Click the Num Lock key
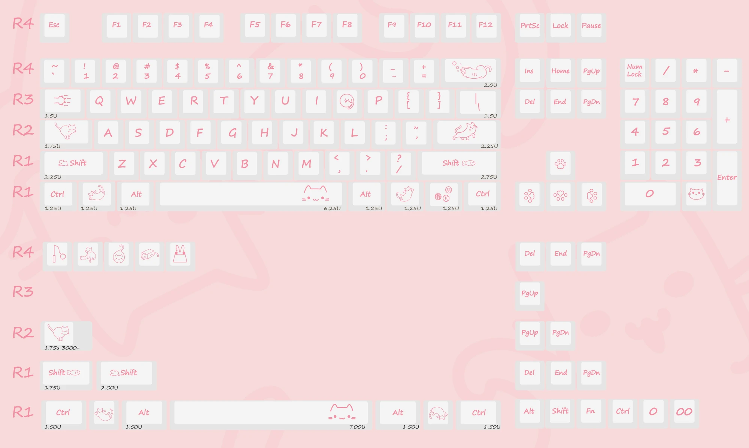The width and height of the screenshot is (749, 448). click(x=634, y=70)
